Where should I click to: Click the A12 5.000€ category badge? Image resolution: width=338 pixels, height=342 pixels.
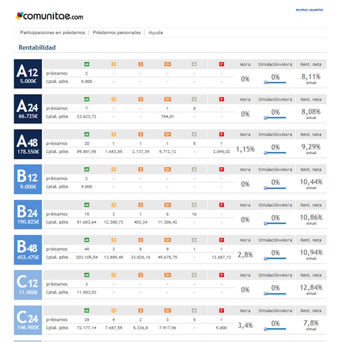point(28,74)
